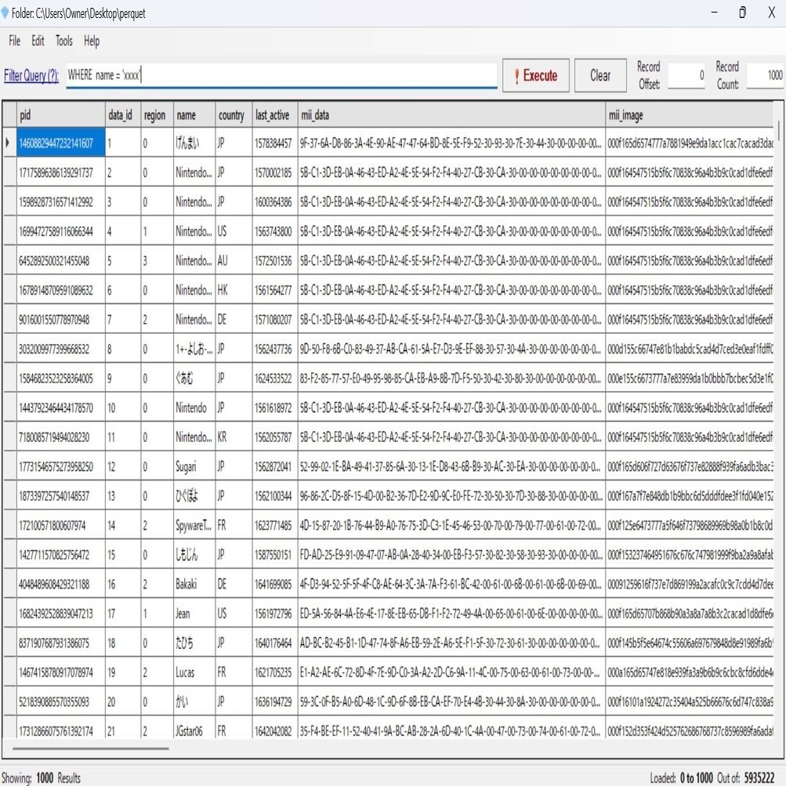Screen dimensions: 786x786
Task: Click country cell AU
Action: 234,261
